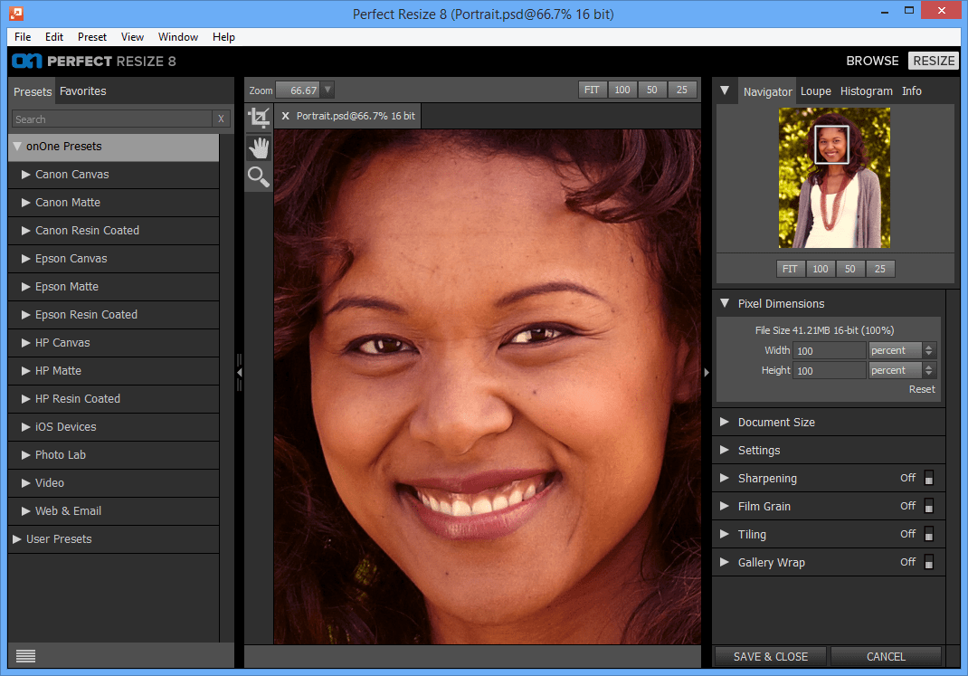
Task: Close the Portrait.psd document tab
Action: click(285, 116)
